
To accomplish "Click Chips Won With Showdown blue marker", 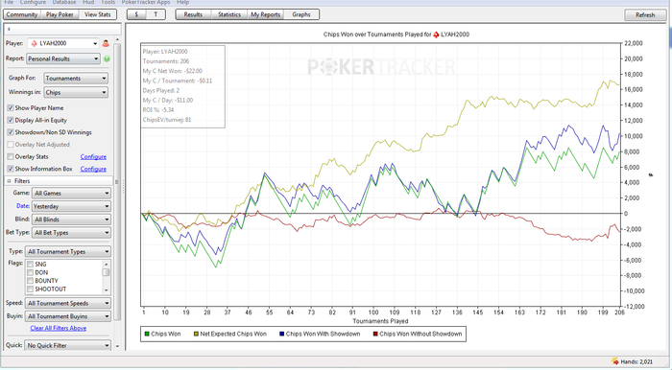I will [x=282, y=335].
